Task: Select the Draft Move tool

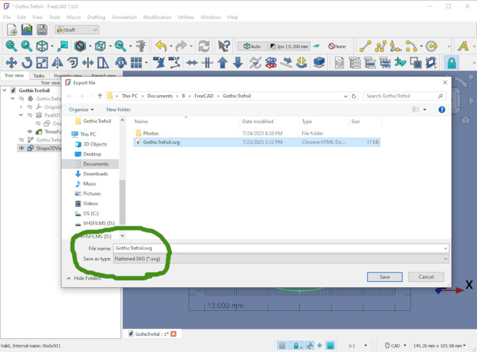Action: click(11, 63)
